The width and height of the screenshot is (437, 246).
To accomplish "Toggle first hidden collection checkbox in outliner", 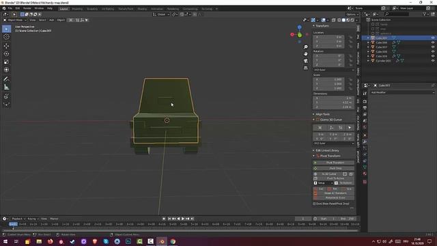I will click(x=373, y=25).
